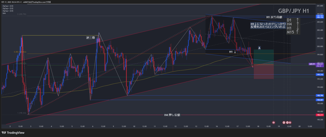Click the TradingView logo
This screenshot has width=326, height=137.
point(13,133)
